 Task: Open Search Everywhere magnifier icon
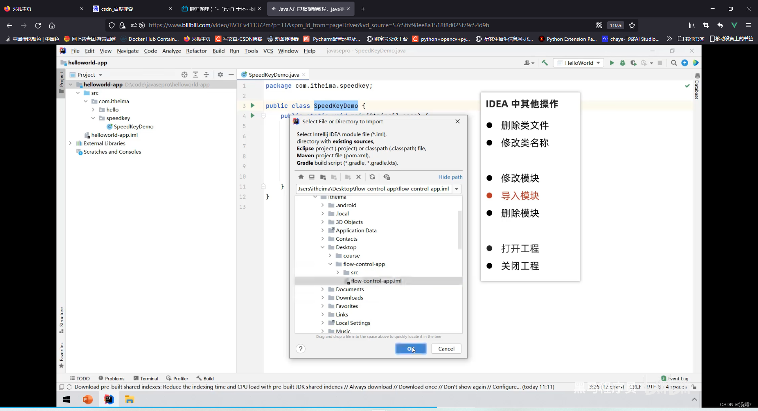674,63
